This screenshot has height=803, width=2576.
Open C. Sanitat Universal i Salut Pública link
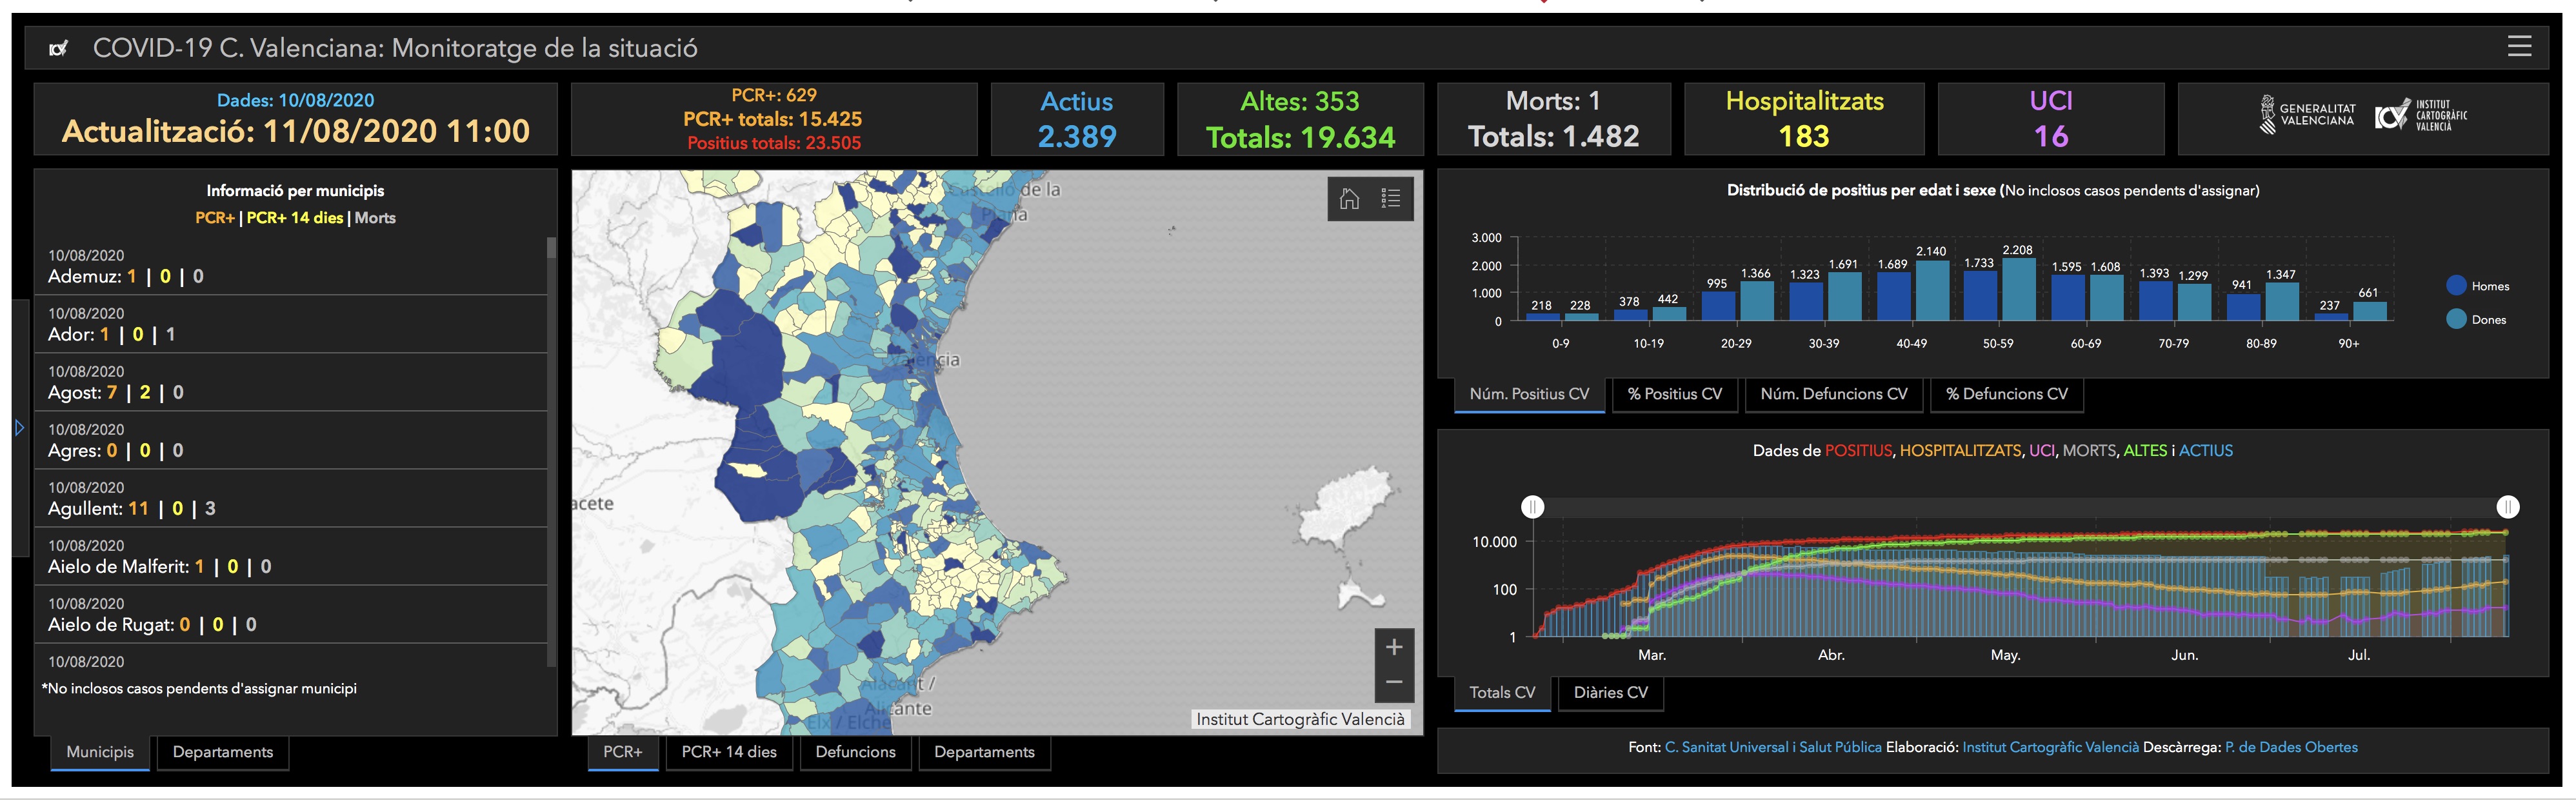[1772, 747]
